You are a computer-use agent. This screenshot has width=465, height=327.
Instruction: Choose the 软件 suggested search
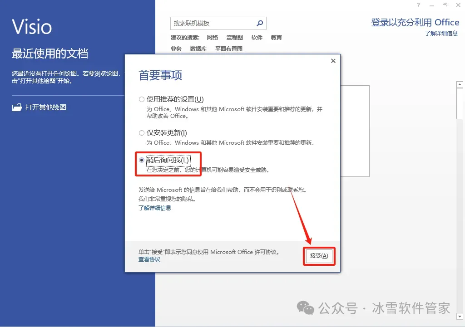click(257, 38)
